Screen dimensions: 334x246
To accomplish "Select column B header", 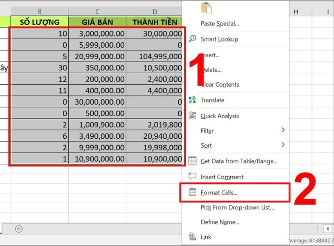I will pos(40,11).
